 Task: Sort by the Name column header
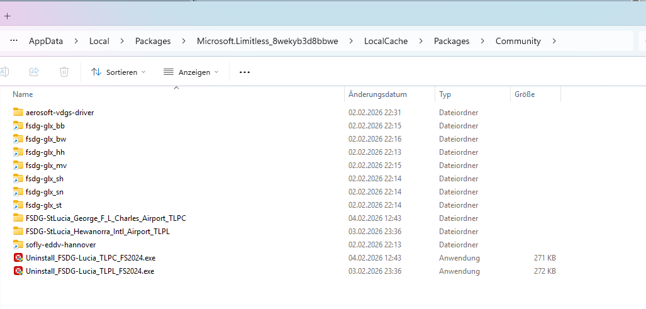coord(23,94)
